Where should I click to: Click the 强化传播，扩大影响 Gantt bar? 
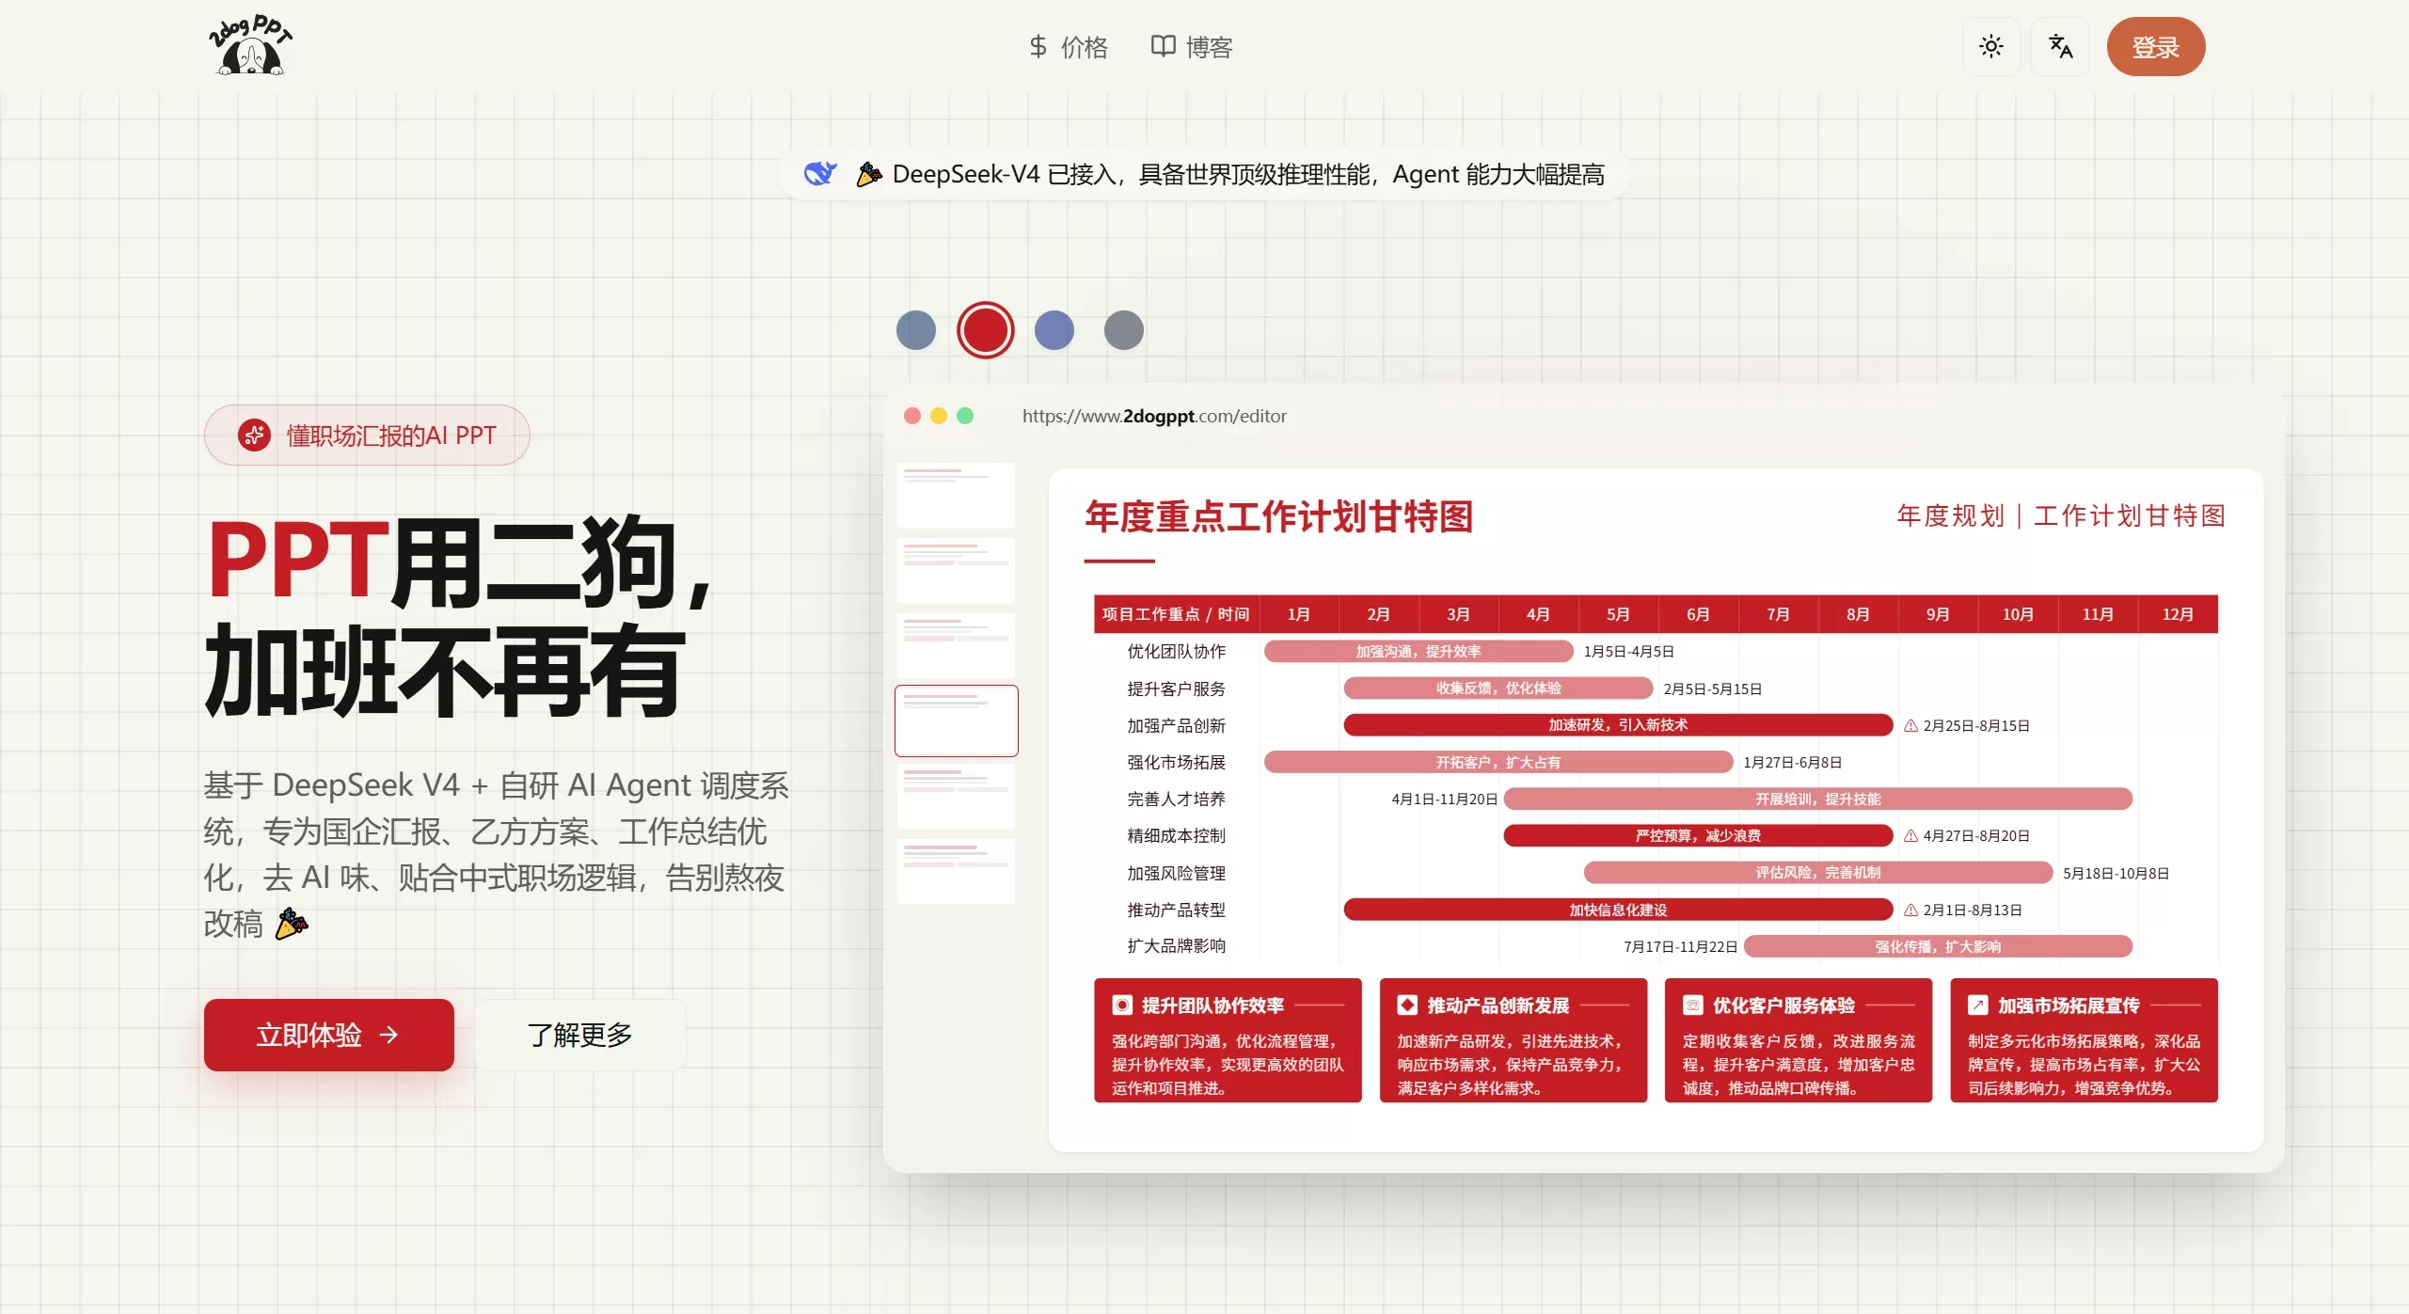pos(1938,946)
